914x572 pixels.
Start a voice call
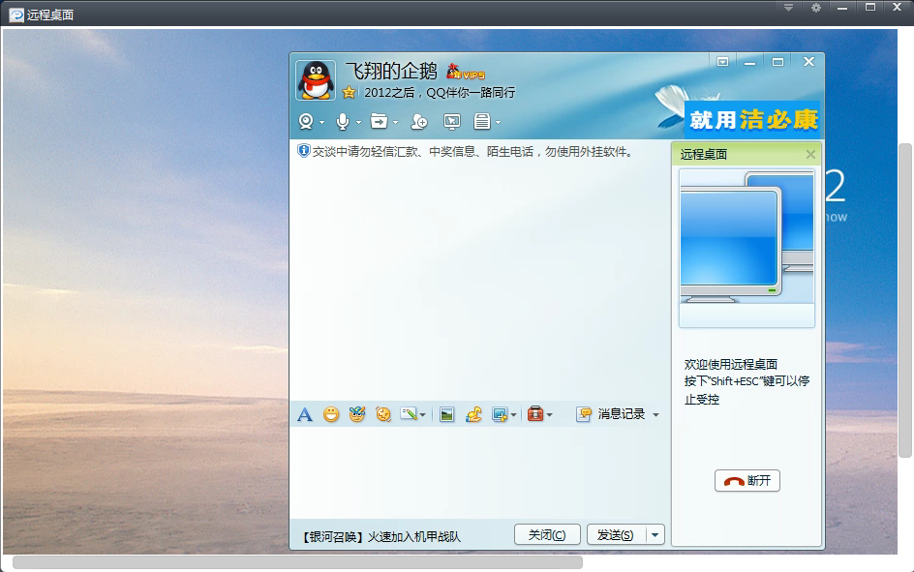344,122
